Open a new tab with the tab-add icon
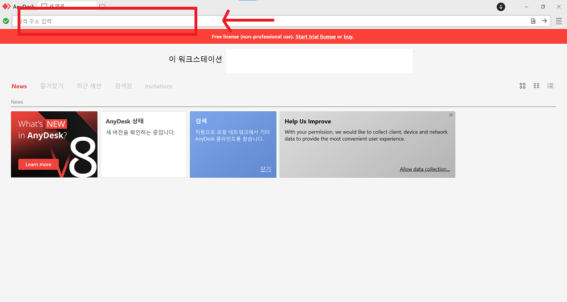Image resolution: width=567 pixels, height=302 pixels. [x=102, y=6]
